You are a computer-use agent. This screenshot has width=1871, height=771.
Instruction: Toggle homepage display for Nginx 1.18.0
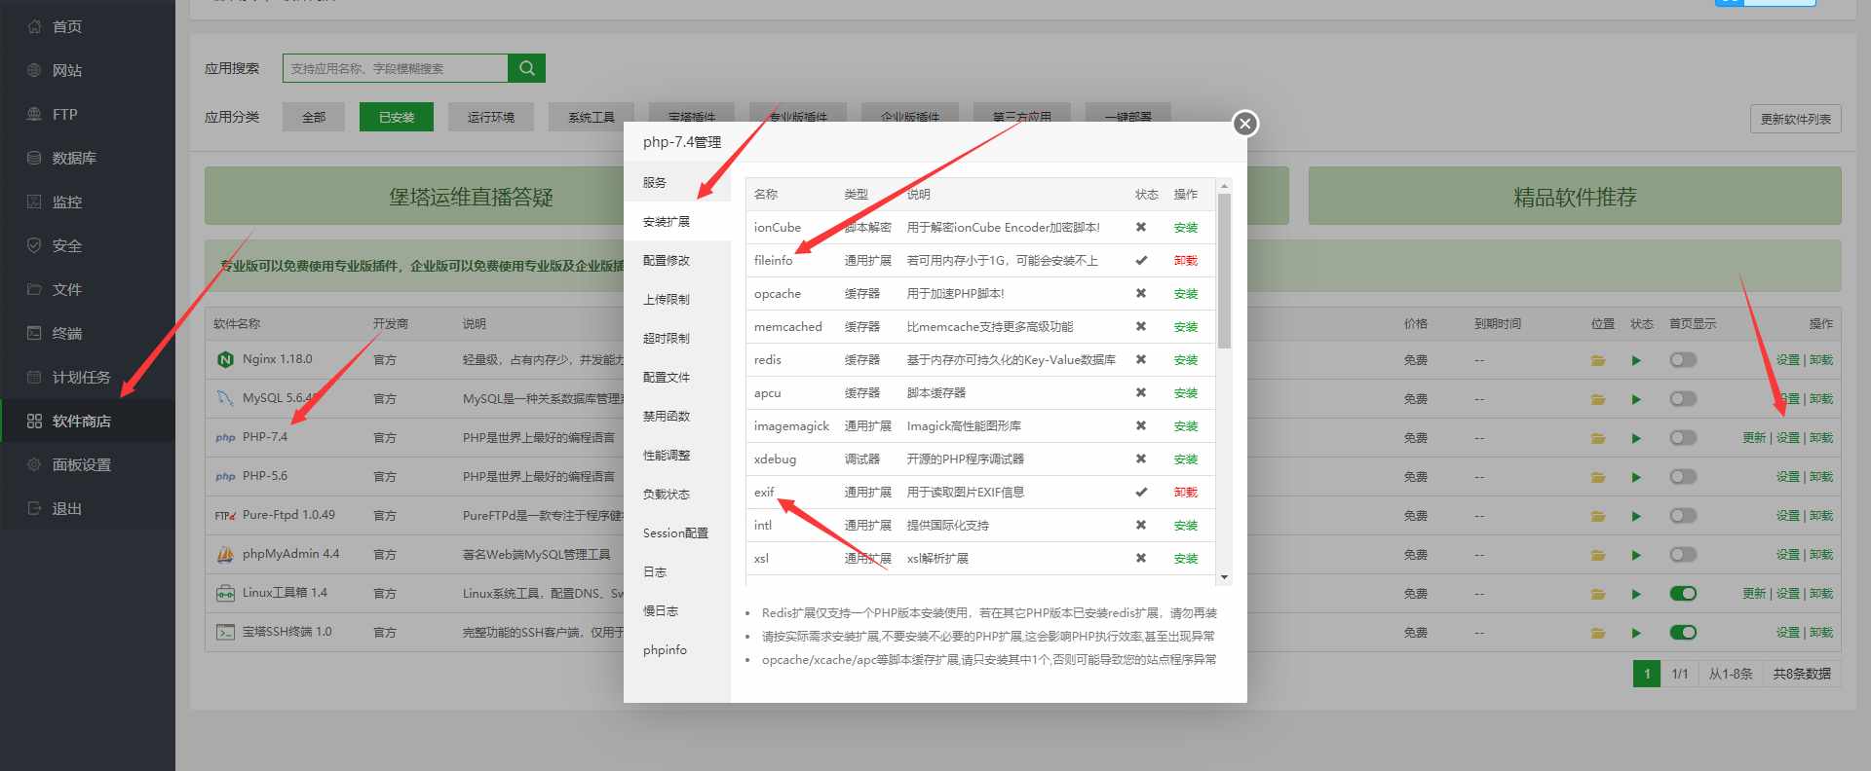pos(1683,359)
